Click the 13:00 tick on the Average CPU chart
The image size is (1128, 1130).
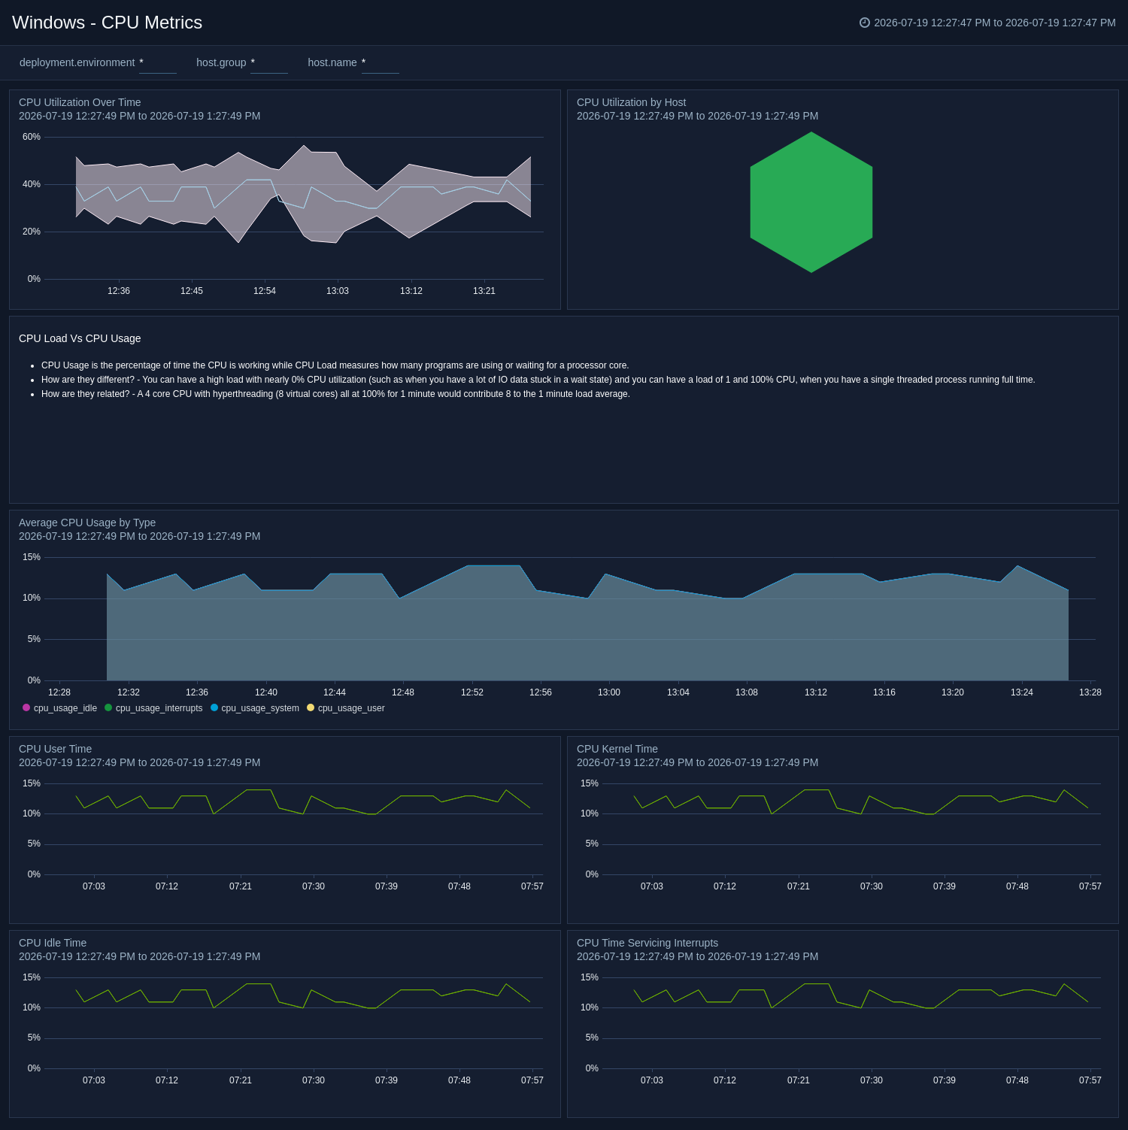[x=609, y=692]
